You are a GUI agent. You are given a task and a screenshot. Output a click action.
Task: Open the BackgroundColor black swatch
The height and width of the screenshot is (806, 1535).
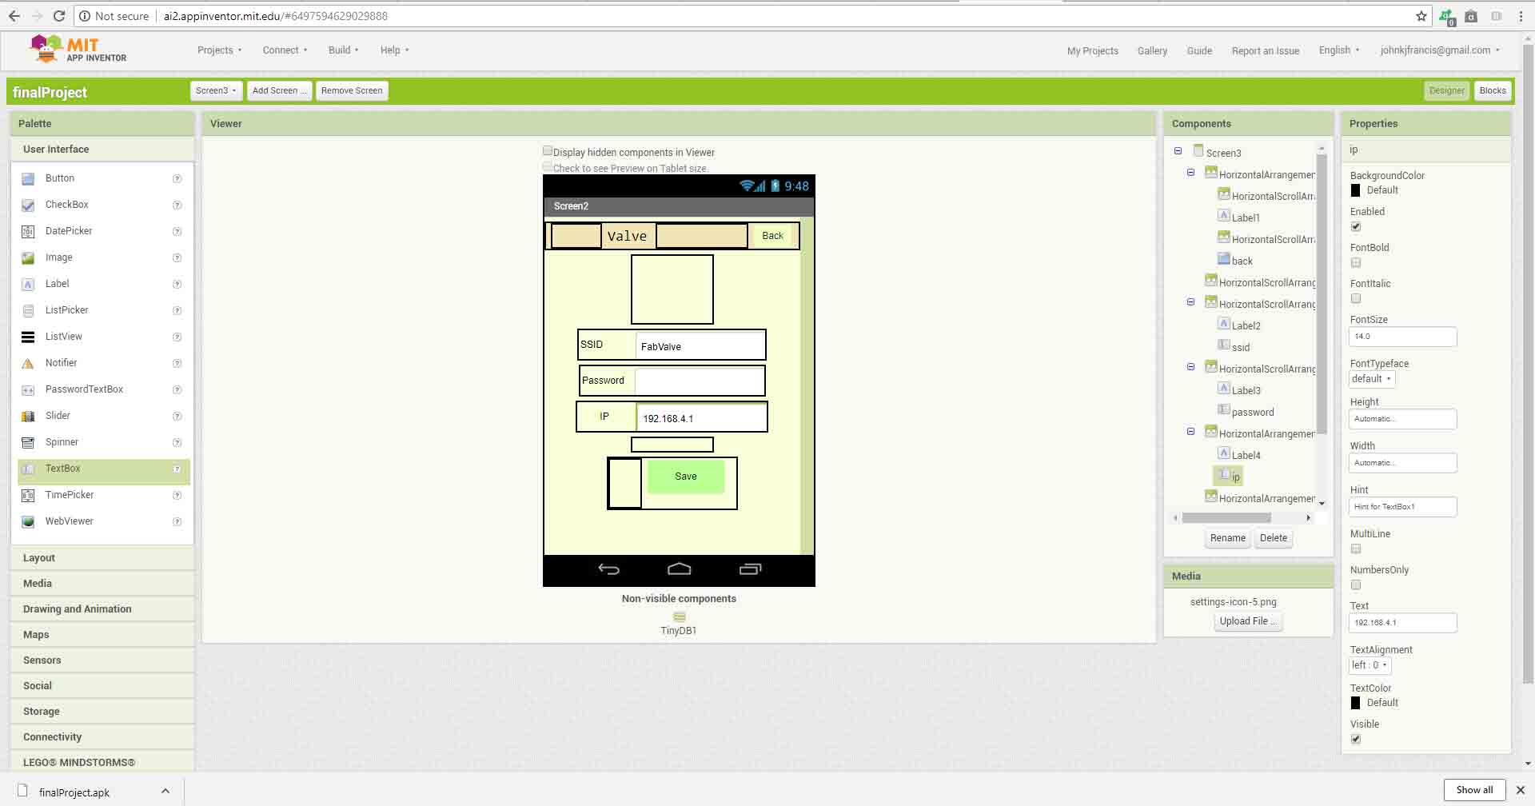(1355, 190)
